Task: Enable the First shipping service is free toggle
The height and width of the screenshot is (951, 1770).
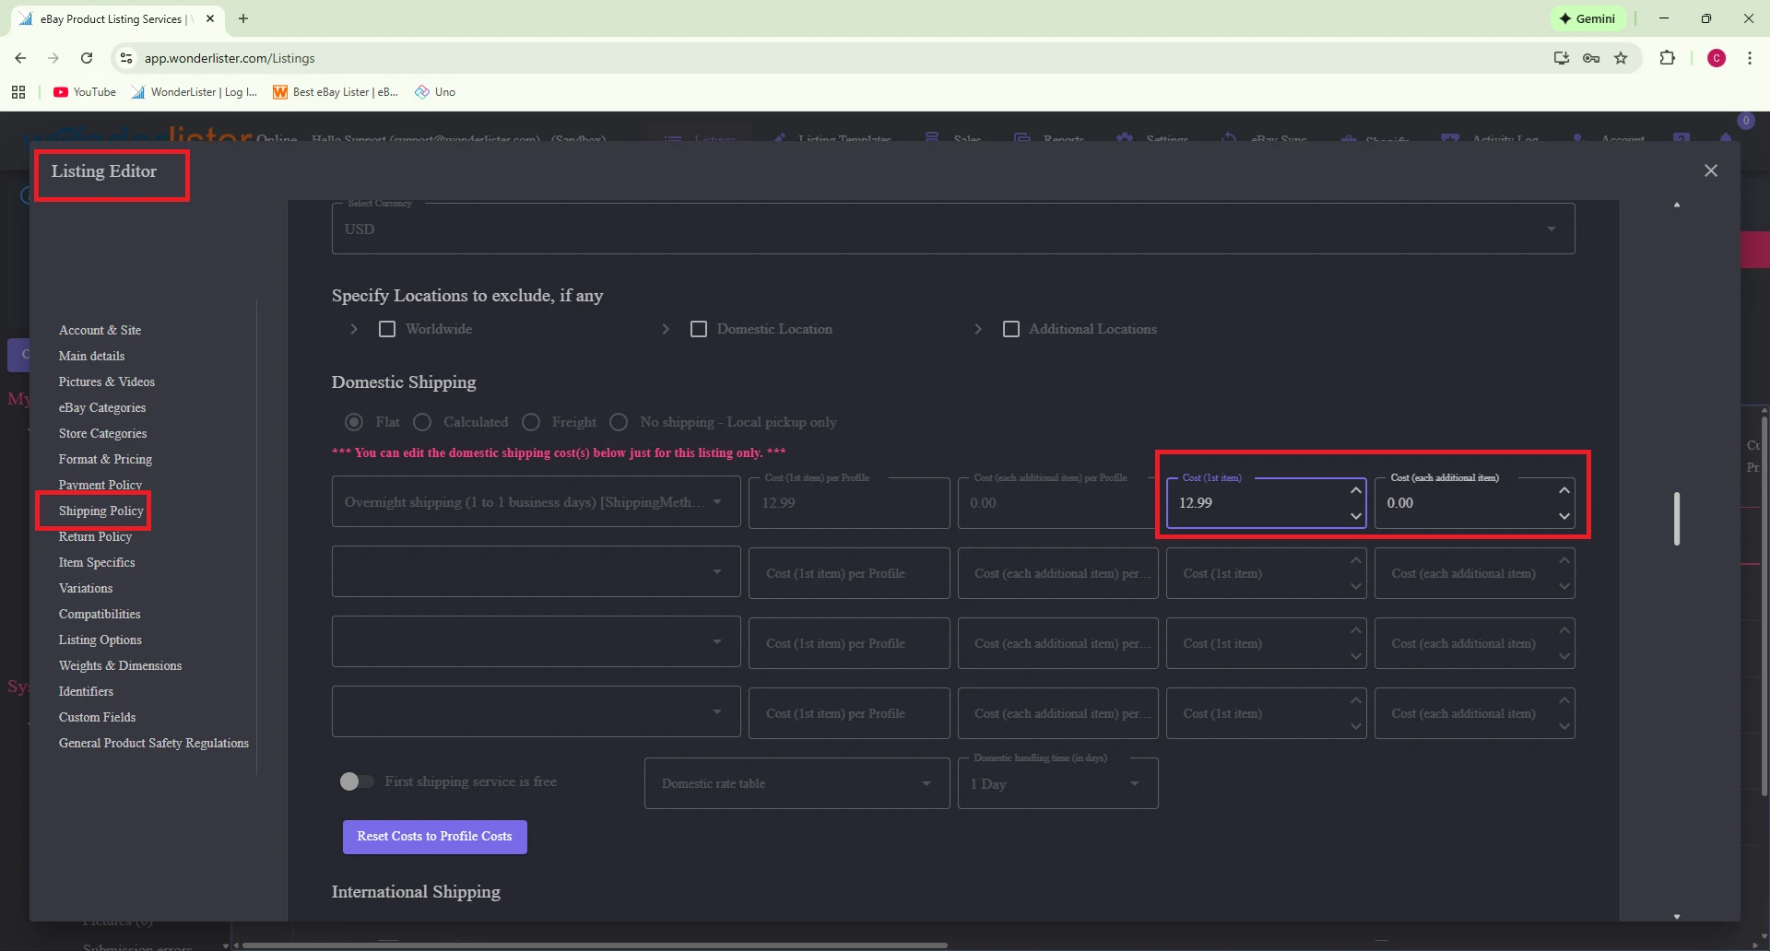Action: tap(355, 781)
